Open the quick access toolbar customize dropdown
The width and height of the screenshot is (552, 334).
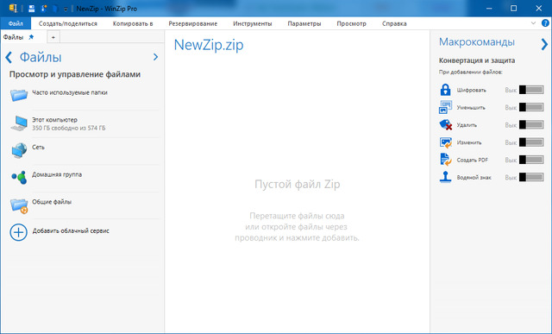pos(66,9)
